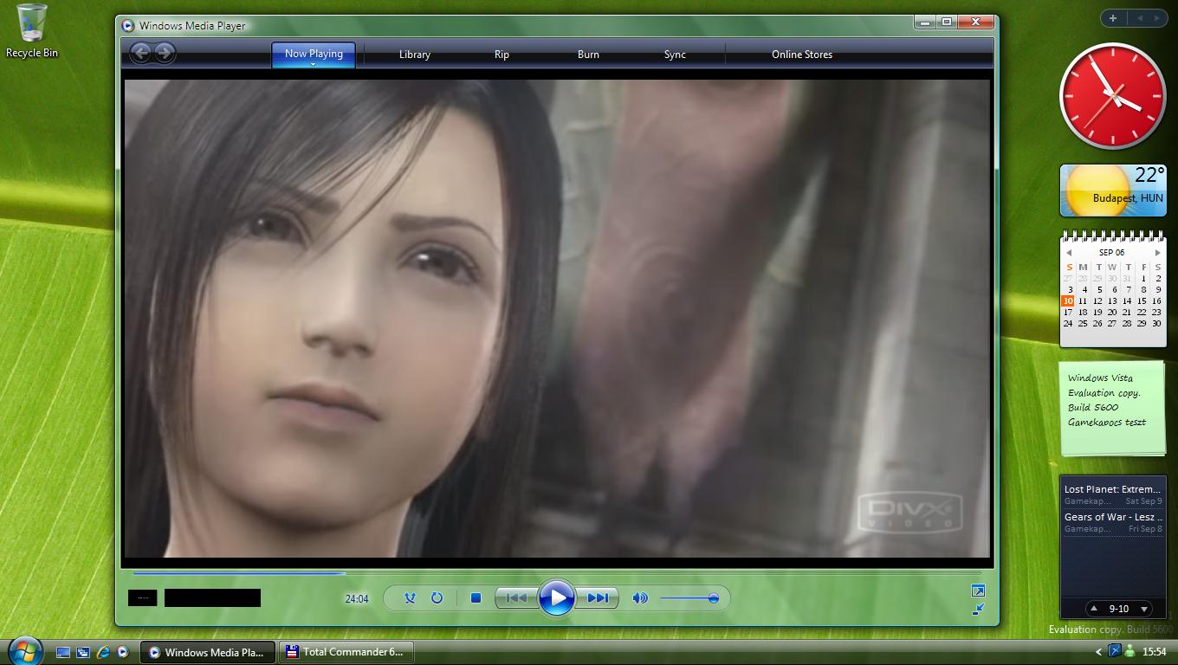This screenshot has width=1178, height=665.
Task: Go to next month in calendar gadget
Action: point(1157,253)
